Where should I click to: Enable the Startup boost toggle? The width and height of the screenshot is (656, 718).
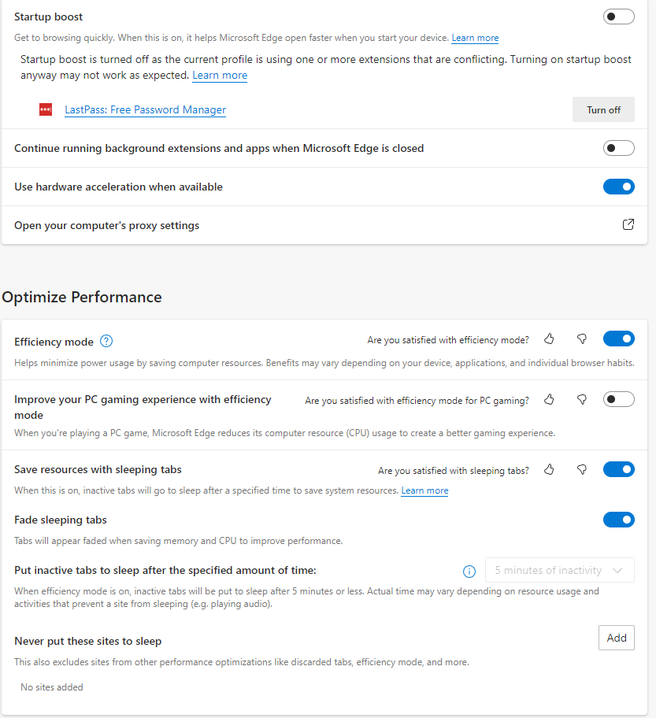pos(618,17)
